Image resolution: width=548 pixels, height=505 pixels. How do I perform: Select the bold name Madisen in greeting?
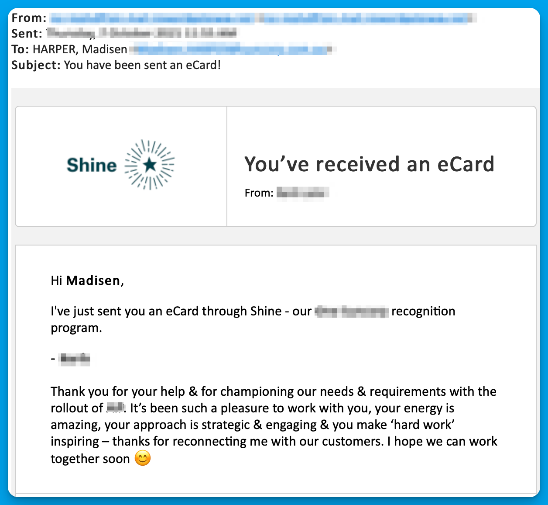pos(93,280)
